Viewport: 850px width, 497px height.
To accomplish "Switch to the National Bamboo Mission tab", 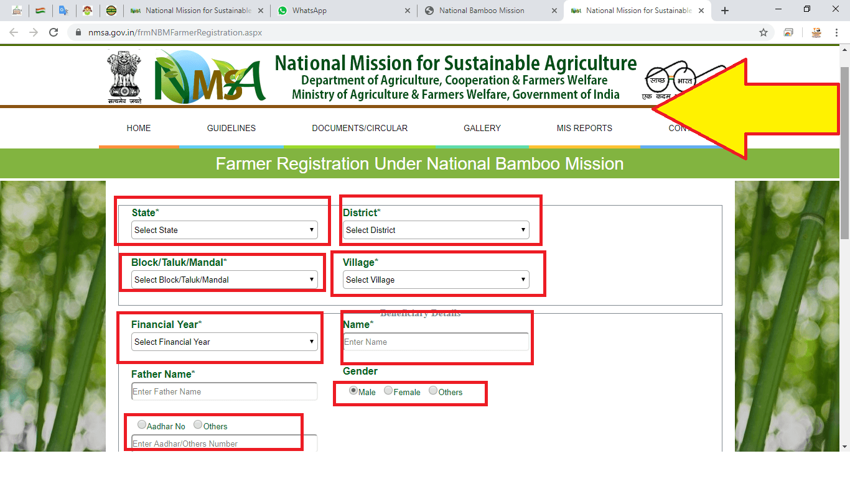I will [491, 11].
